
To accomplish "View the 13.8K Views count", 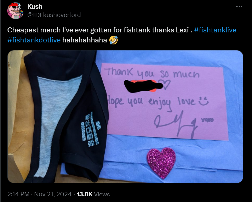I will coord(93,194).
